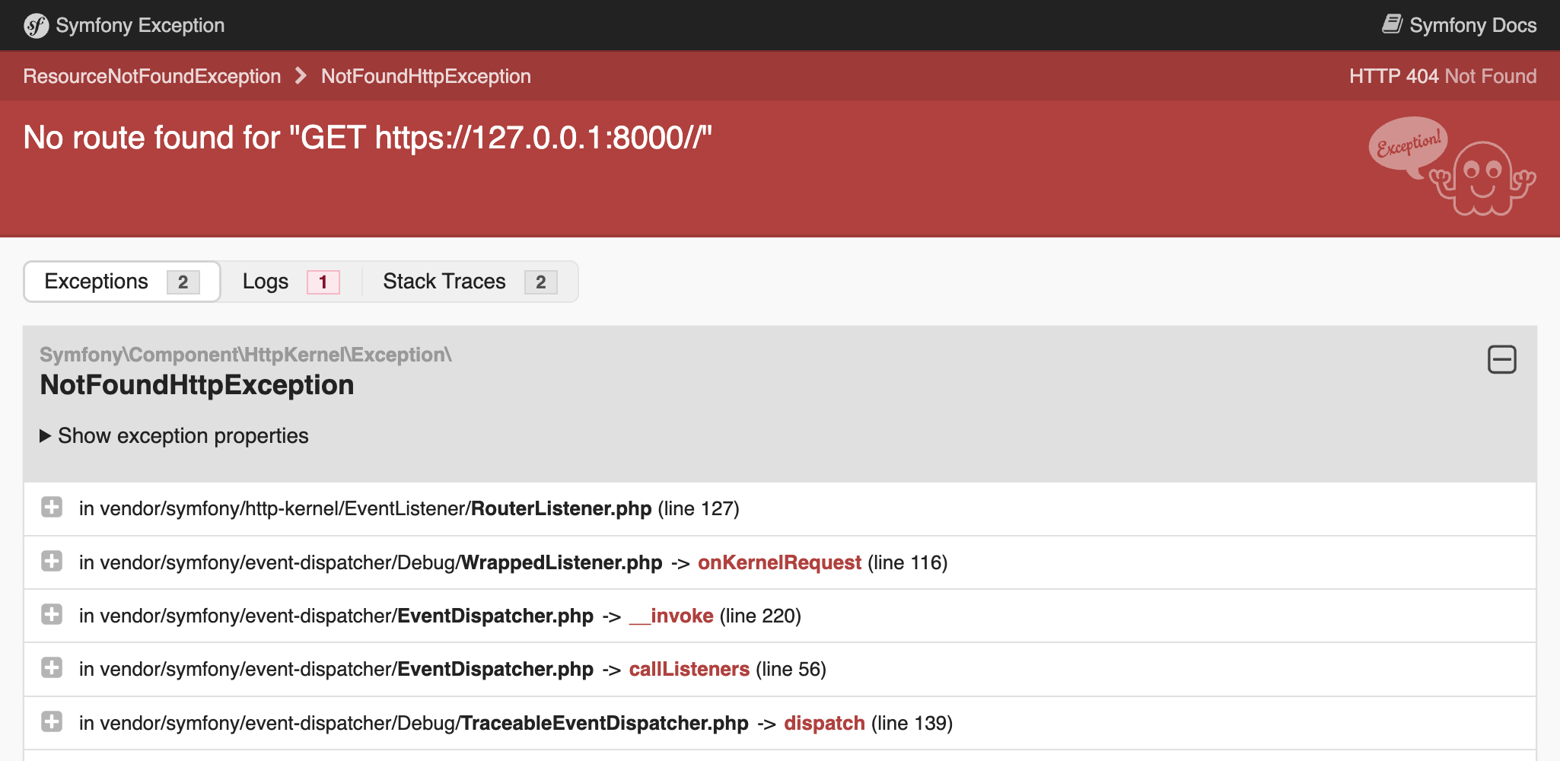The width and height of the screenshot is (1560, 761).
Task: Expand the WrappedListener.php trace entry
Action: pyautogui.click(x=51, y=562)
